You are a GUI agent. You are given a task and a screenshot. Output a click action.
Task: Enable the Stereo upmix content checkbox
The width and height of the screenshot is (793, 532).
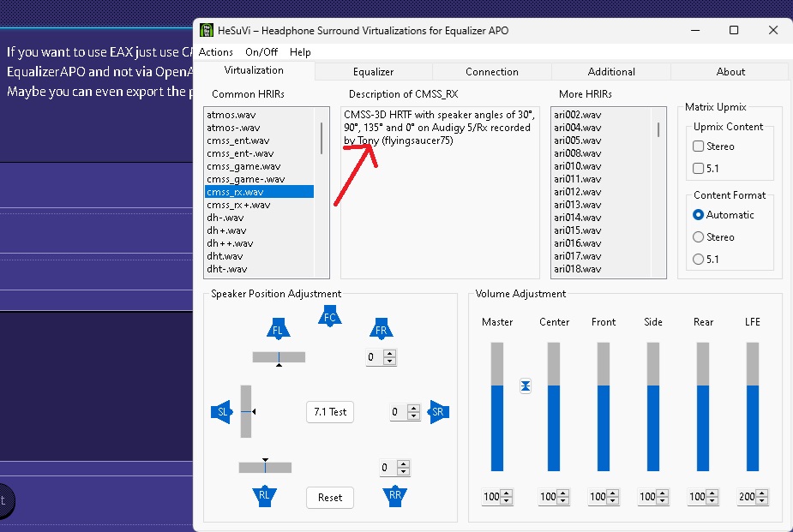click(699, 146)
